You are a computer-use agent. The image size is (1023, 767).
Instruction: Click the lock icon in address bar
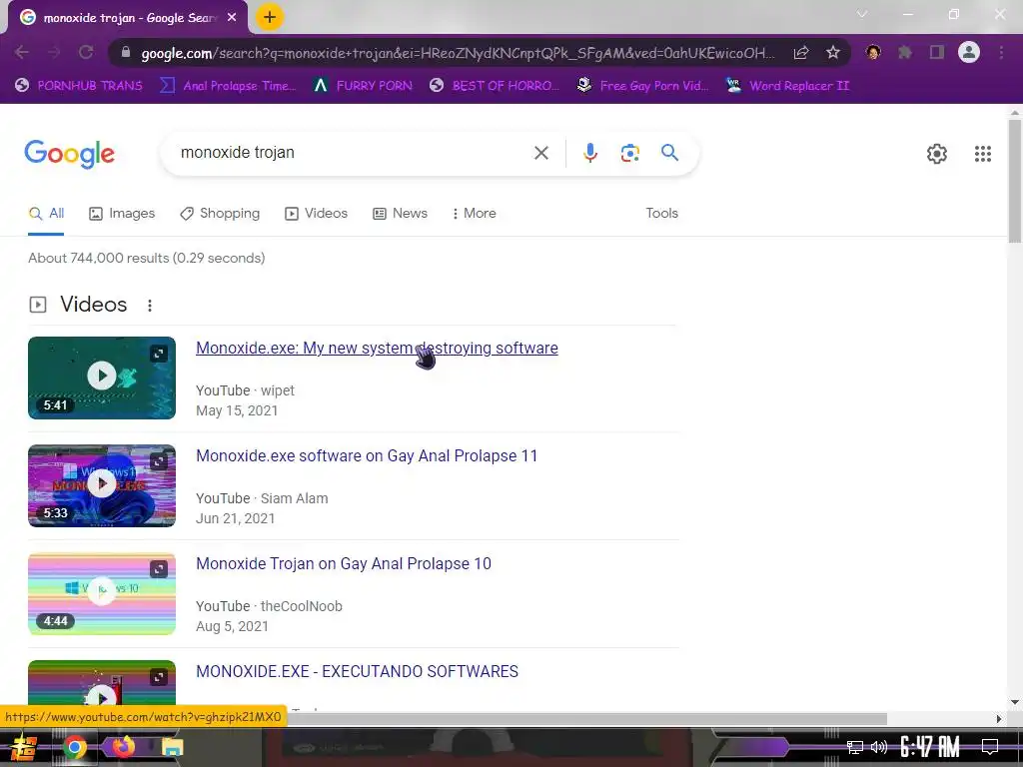click(x=126, y=52)
